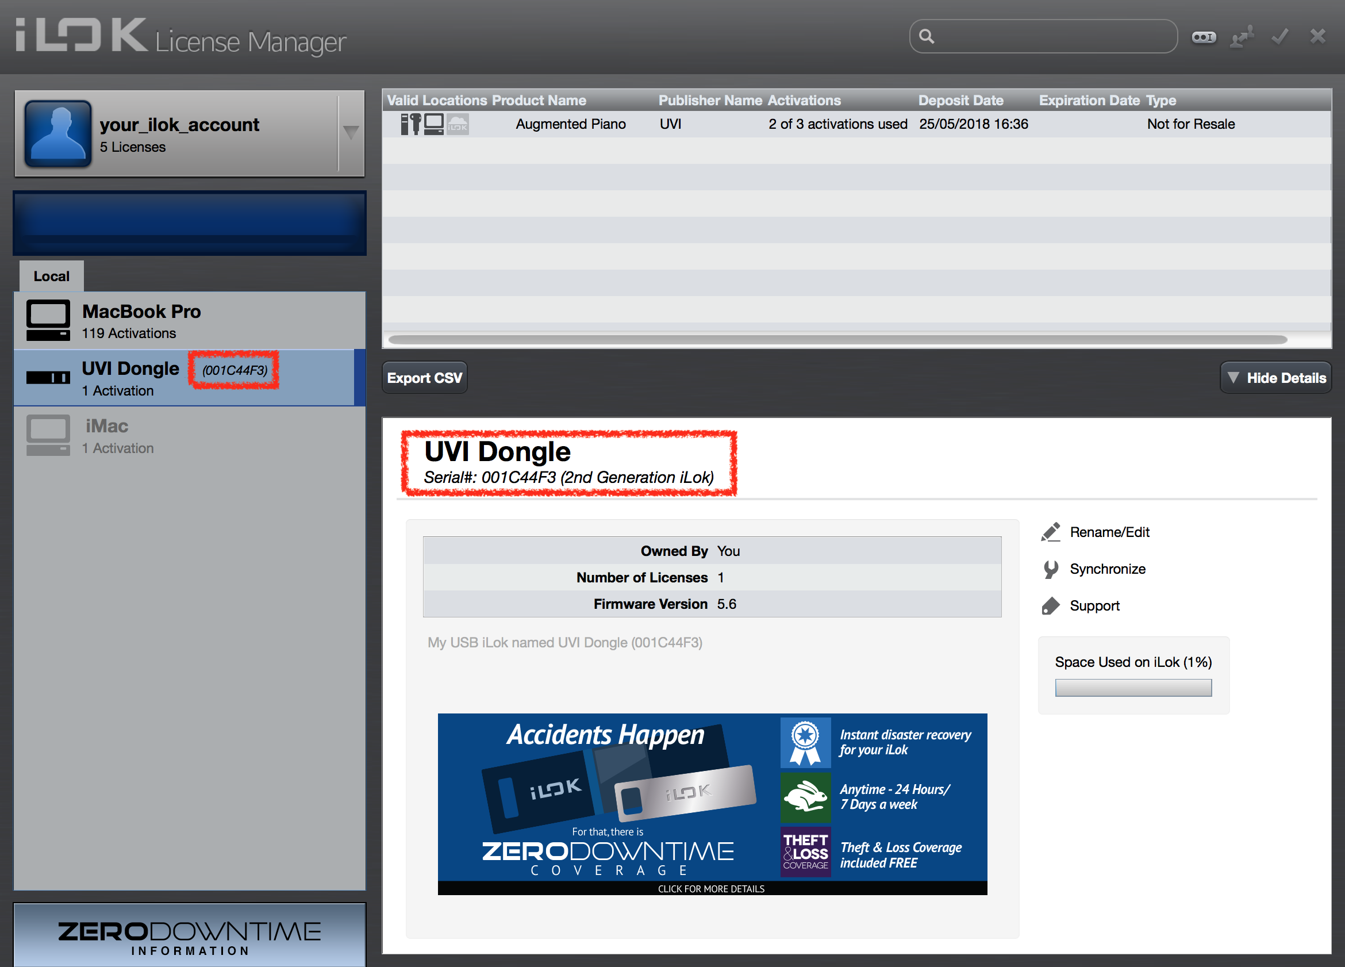Click the horizontal scrollbar of license table
This screenshot has height=967, width=1345.
click(x=837, y=339)
